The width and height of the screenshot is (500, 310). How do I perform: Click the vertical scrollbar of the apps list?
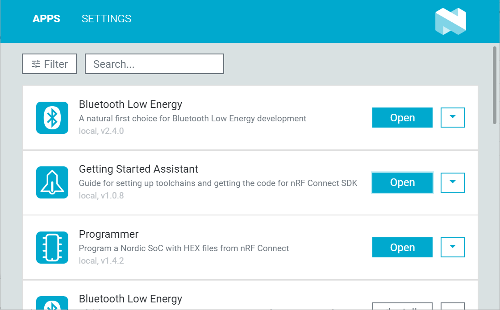click(x=495, y=85)
